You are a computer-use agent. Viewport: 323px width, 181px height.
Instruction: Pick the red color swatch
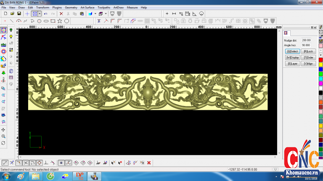[320, 60]
